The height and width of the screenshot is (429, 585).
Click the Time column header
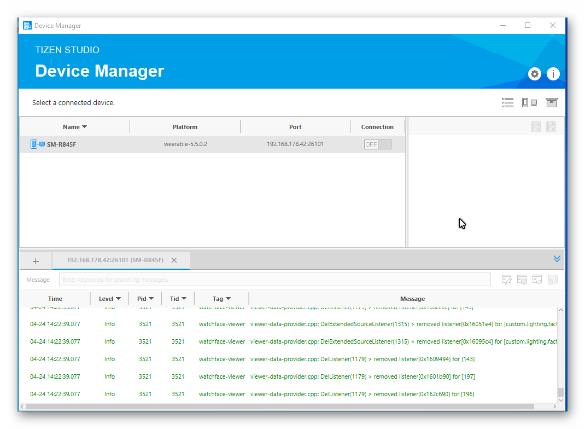pos(55,299)
